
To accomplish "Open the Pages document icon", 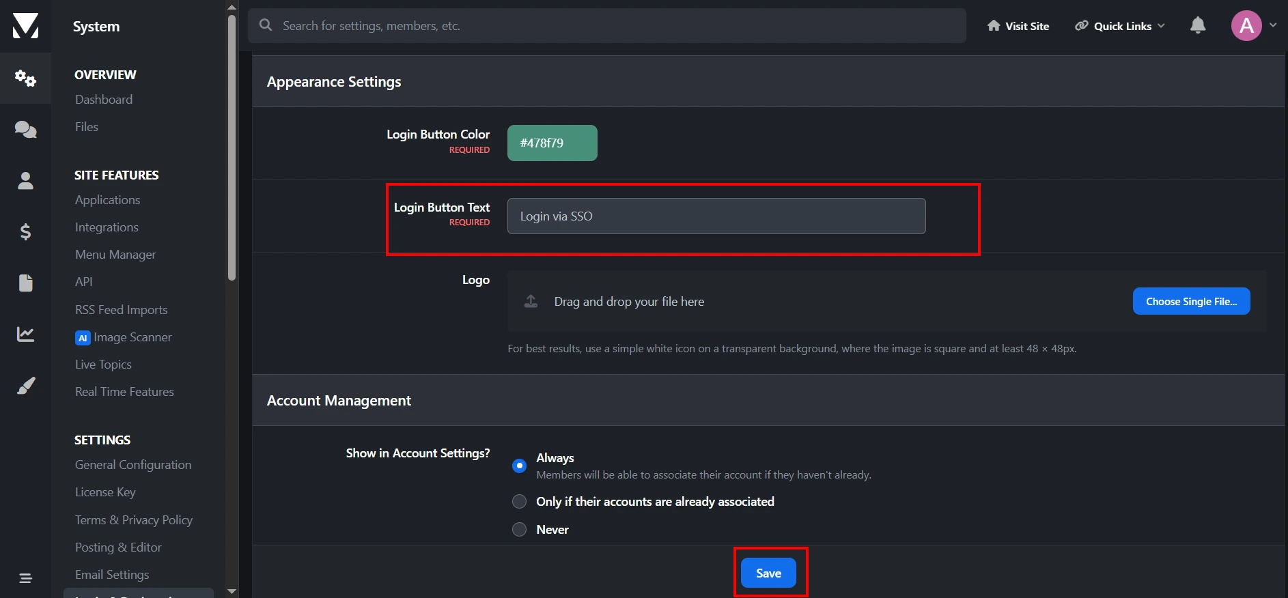I will pyautogui.click(x=25, y=283).
